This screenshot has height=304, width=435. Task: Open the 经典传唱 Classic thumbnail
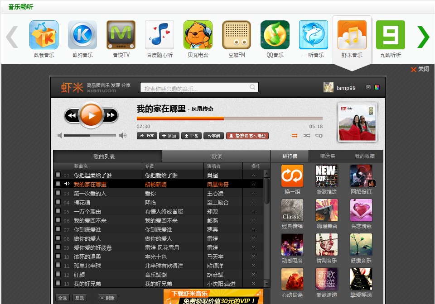(292, 210)
